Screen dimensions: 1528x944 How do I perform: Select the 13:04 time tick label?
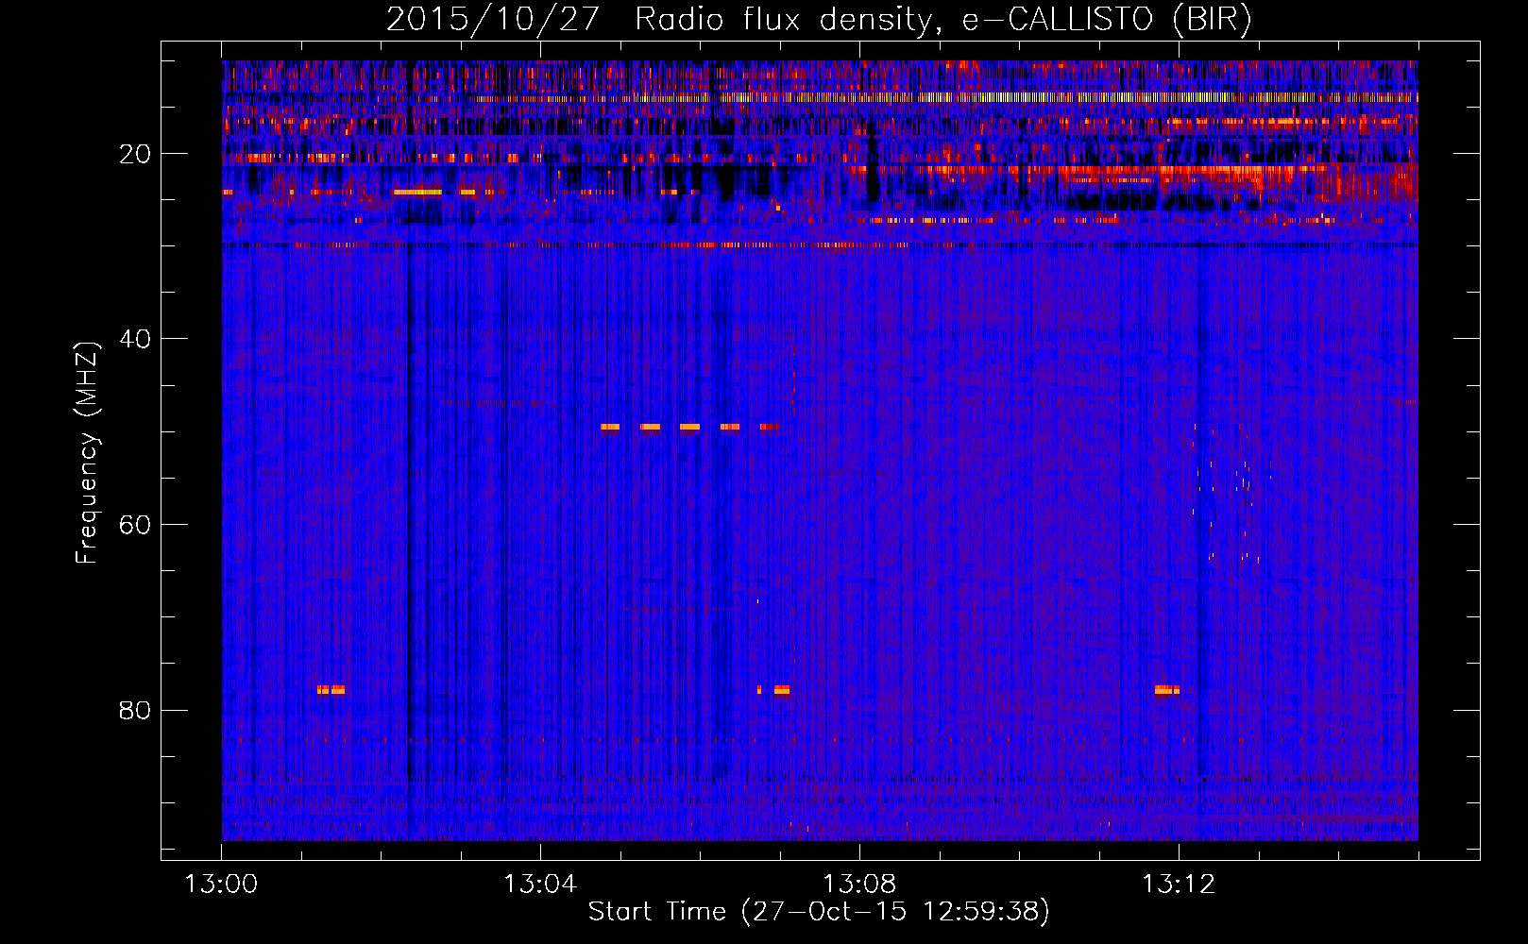point(540,885)
